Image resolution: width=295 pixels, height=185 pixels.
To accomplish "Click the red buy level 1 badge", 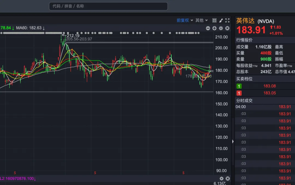I will click(x=239, y=93).
